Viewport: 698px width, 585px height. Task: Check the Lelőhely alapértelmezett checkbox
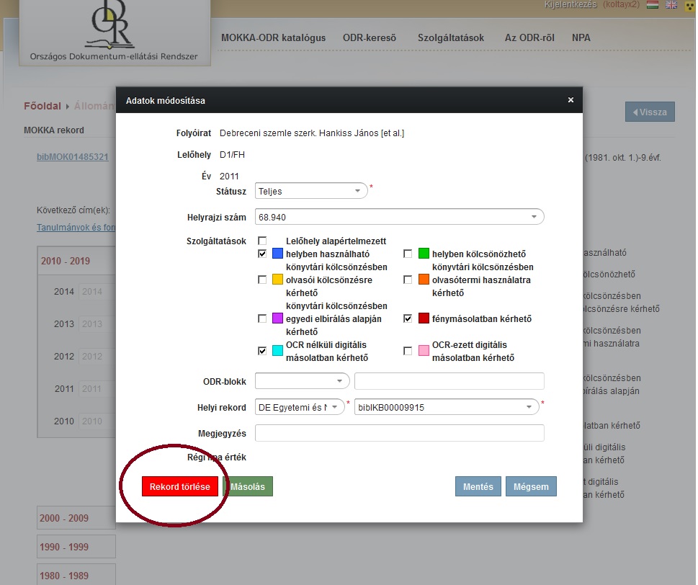click(x=263, y=241)
